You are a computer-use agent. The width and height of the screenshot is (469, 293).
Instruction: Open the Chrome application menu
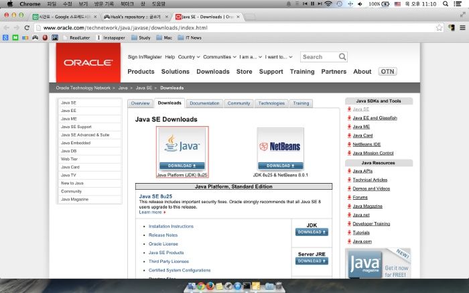pyautogui.click(x=30, y=4)
